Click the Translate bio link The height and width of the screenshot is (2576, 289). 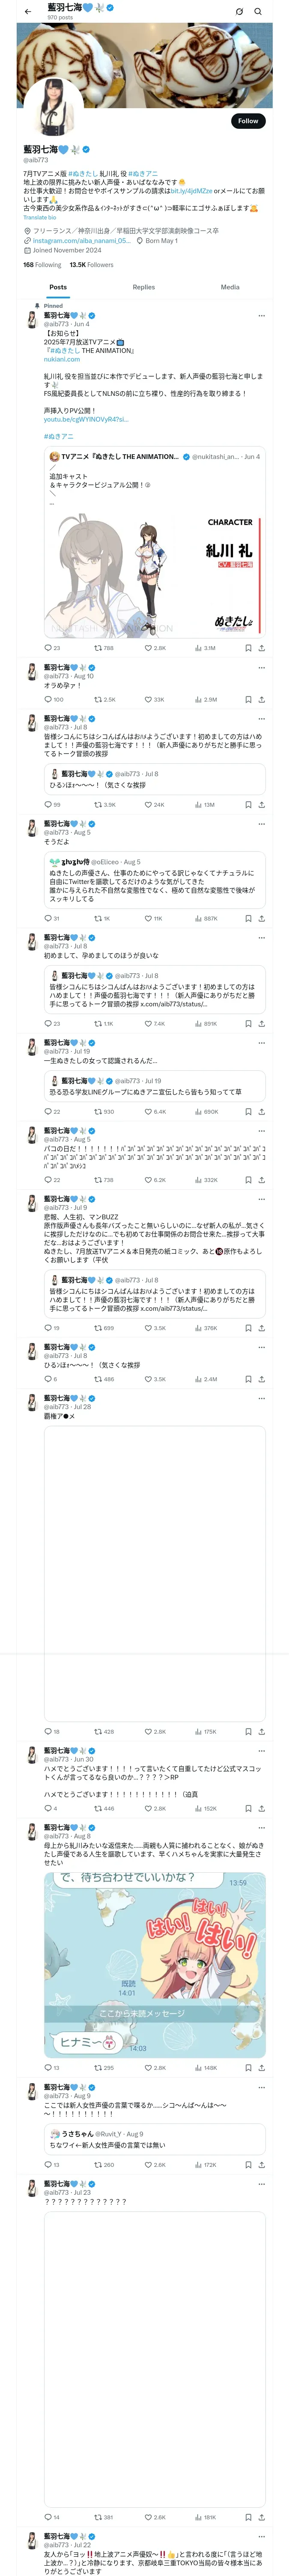pyautogui.click(x=40, y=217)
